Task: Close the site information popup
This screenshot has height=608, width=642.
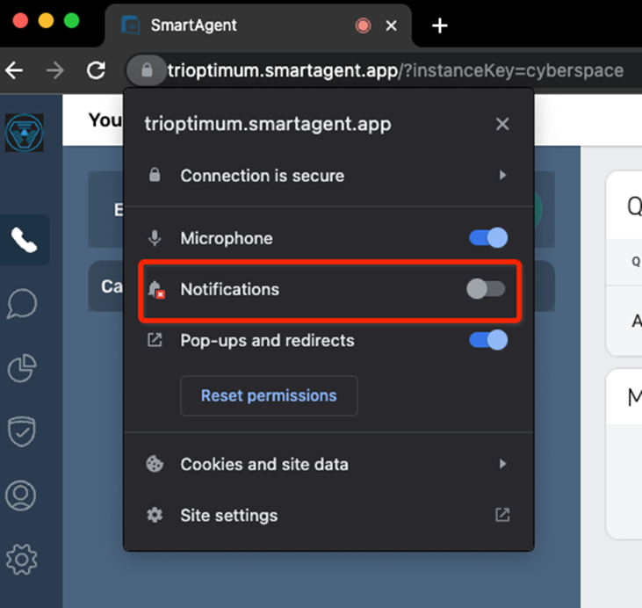Action: 502,124
